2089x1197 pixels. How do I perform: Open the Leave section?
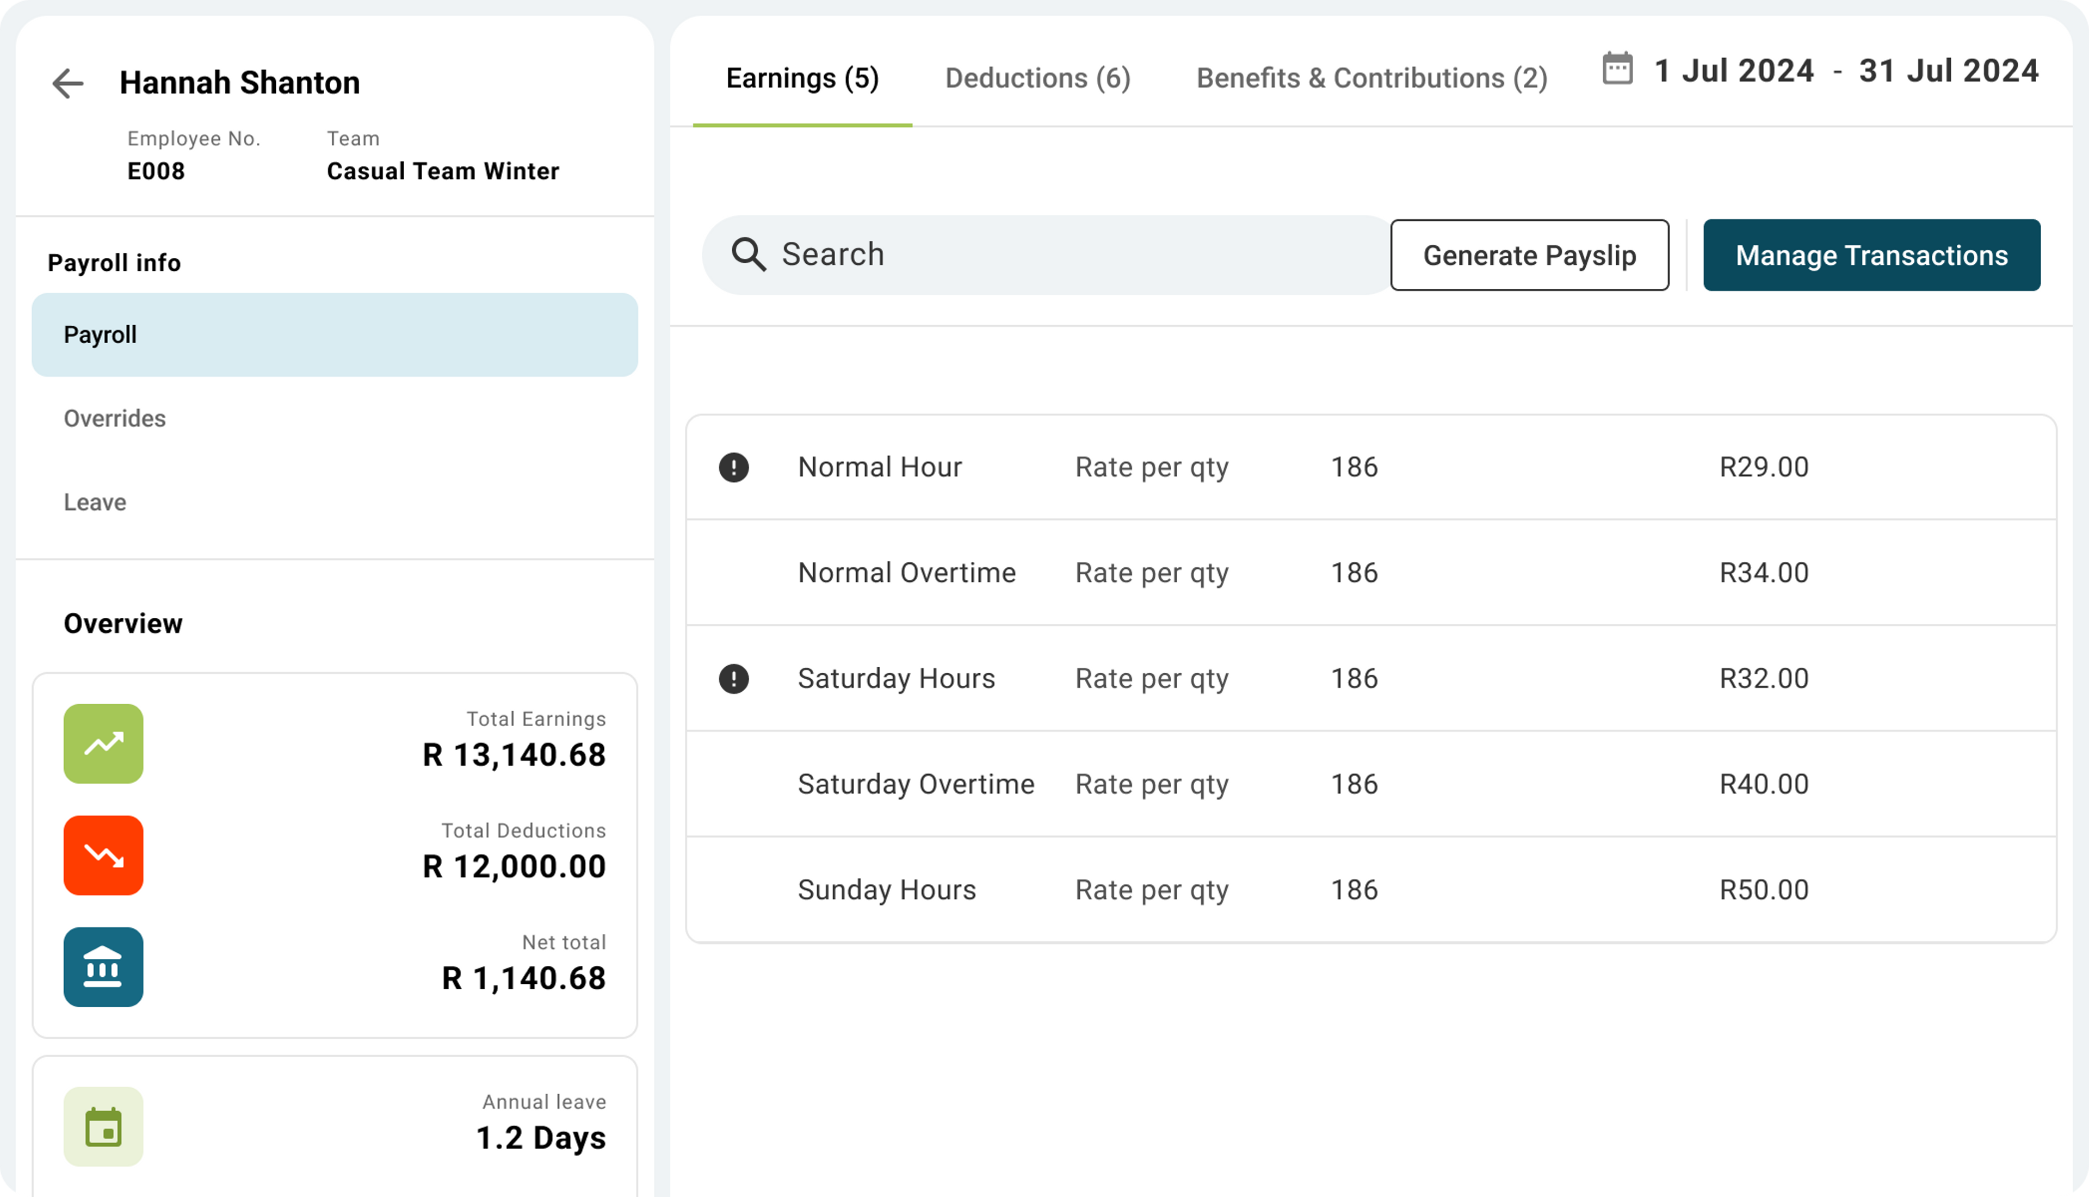(335, 503)
